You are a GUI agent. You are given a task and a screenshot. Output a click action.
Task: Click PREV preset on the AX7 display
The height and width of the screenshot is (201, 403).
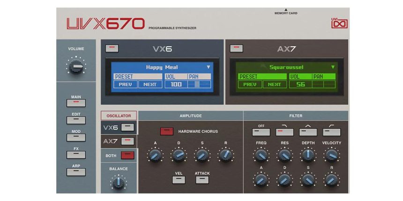[x=250, y=85]
